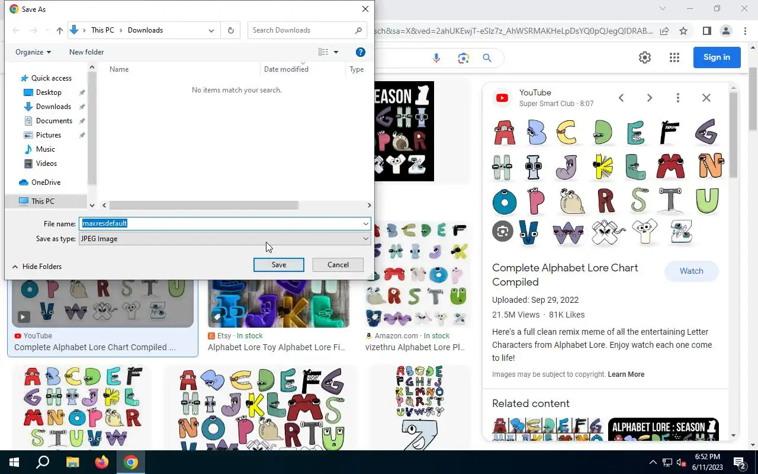Bookmark this page with star icon
This screenshot has width=758, height=474.
683,31
